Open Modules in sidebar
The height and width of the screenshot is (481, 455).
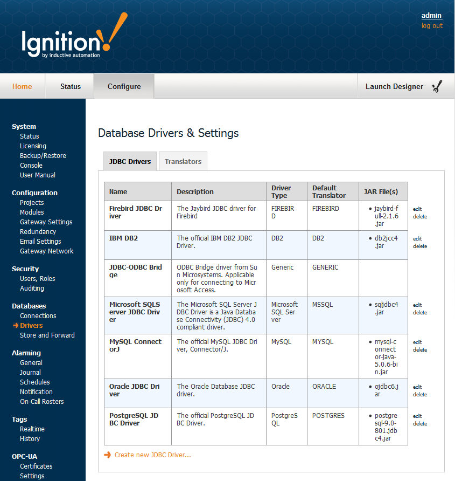pyautogui.click(x=32, y=212)
